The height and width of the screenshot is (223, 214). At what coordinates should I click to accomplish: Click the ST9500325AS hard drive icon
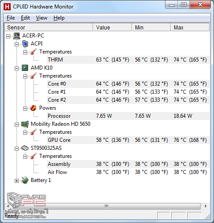25,148
